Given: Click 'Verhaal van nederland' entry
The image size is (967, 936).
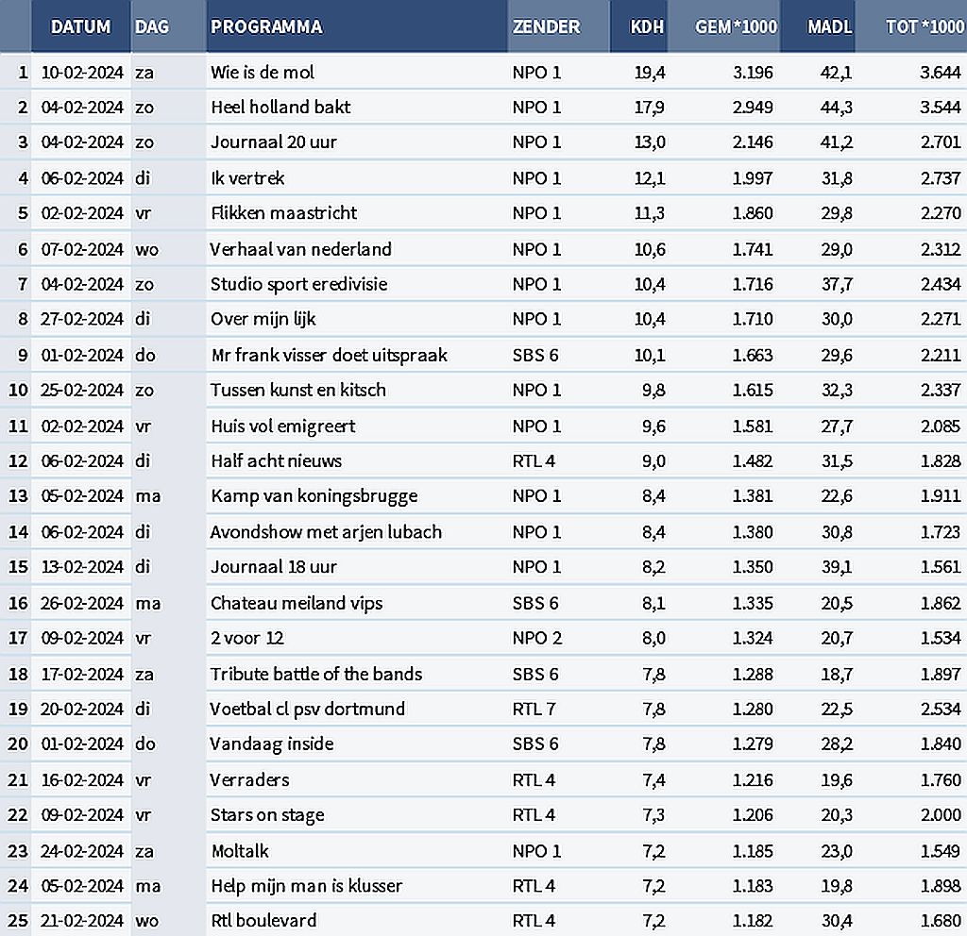Looking at the screenshot, I should 301,249.
